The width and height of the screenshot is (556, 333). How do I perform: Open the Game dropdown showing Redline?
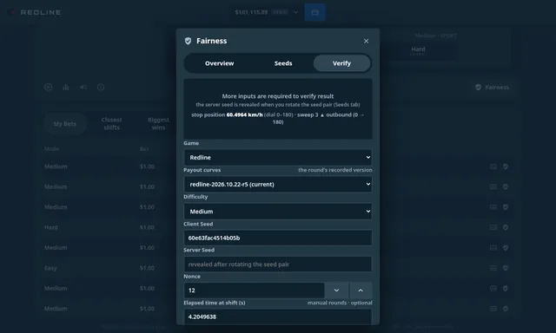tap(278, 158)
